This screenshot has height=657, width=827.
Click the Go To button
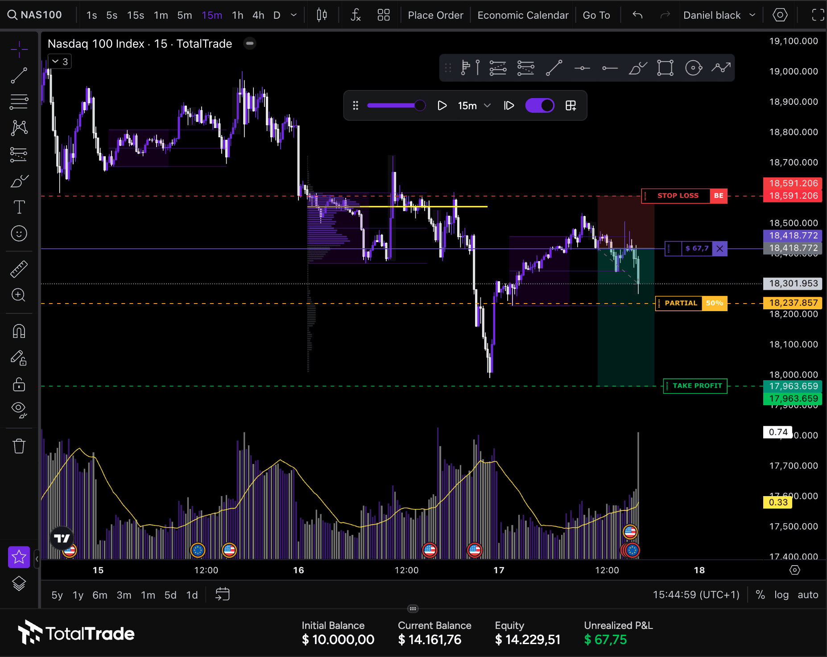tap(597, 15)
